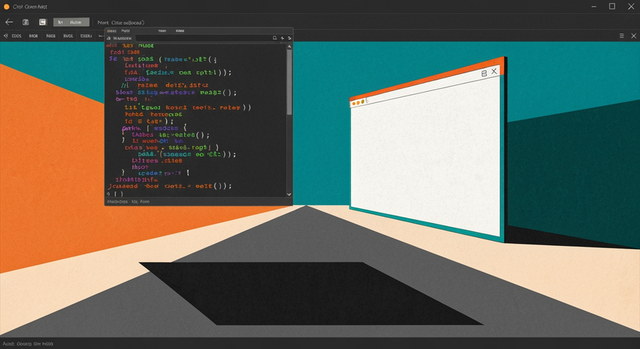The height and width of the screenshot is (349, 640).
Task: Close the main application window
Action: (631, 6)
